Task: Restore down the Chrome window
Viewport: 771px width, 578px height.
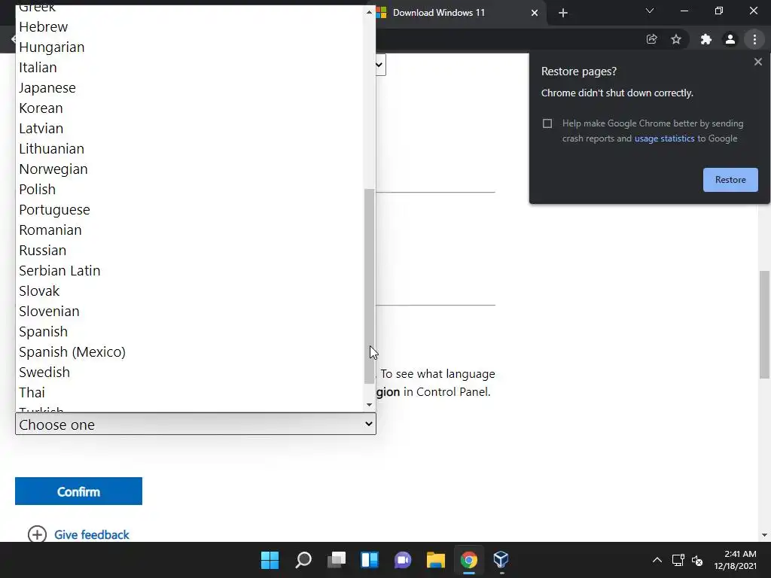Action: [x=718, y=11]
